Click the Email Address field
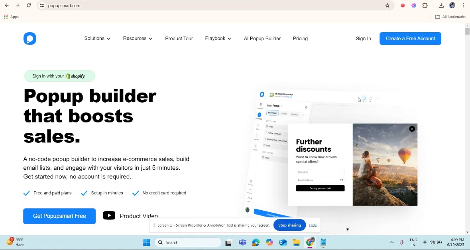Image resolution: width=470 pixels, height=250 pixels. click(x=320, y=180)
